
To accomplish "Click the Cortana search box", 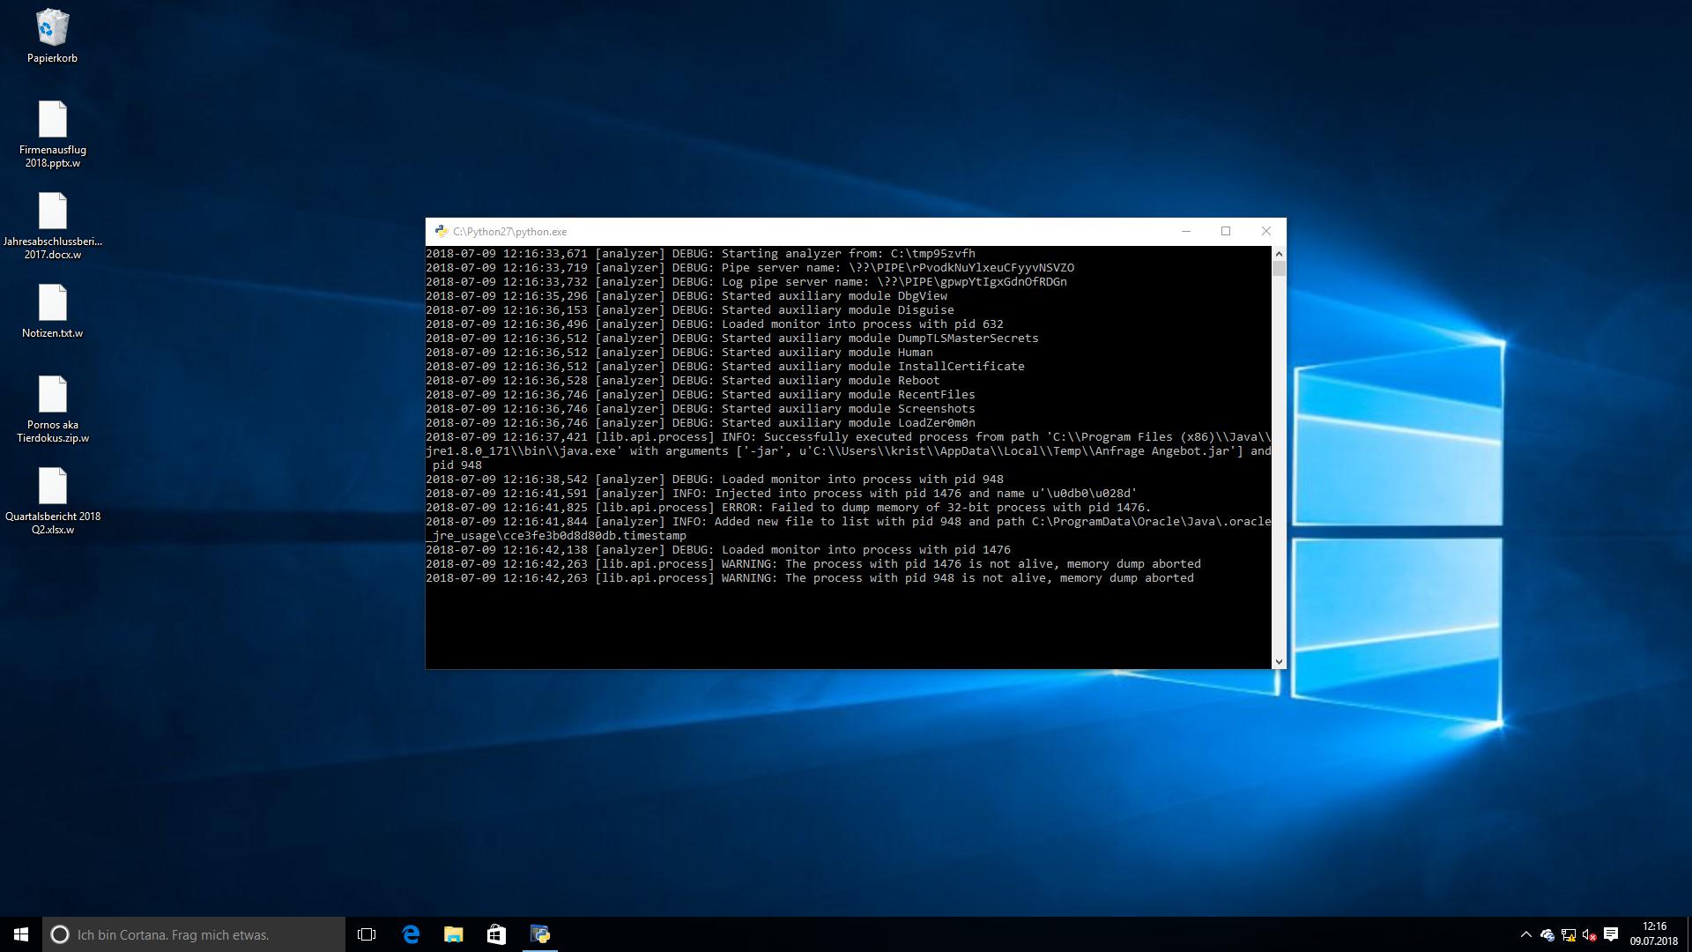I will click(194, 934).
